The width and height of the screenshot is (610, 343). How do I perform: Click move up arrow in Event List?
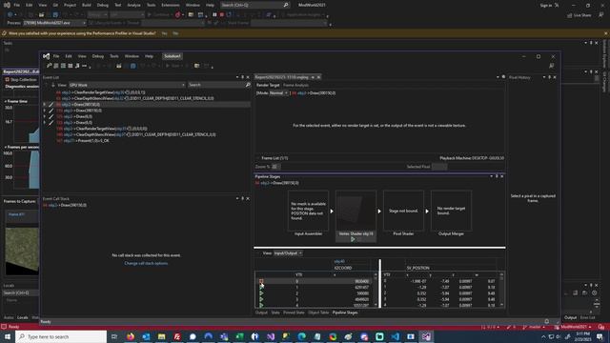click(x=47, y=85)
